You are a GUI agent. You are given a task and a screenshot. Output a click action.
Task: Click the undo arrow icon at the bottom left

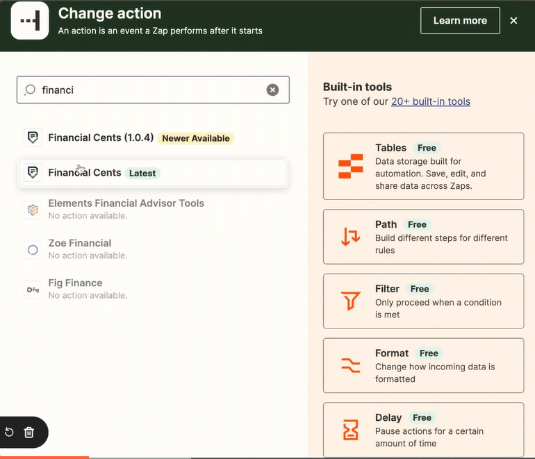9,433
